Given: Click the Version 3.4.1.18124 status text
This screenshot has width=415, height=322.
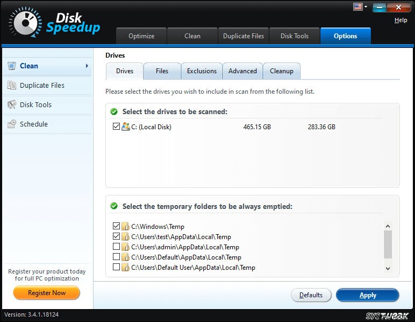Looking at the screenshot, I should click(32, 314).
